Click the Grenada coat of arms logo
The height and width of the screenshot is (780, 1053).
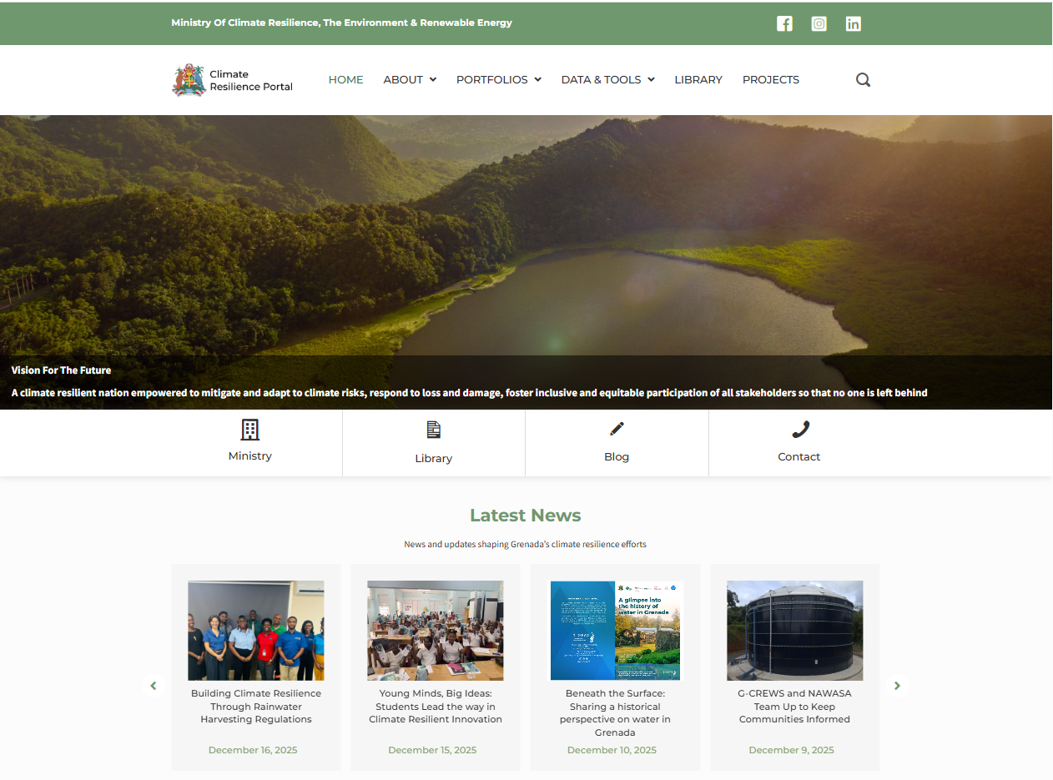coord(189,80)
